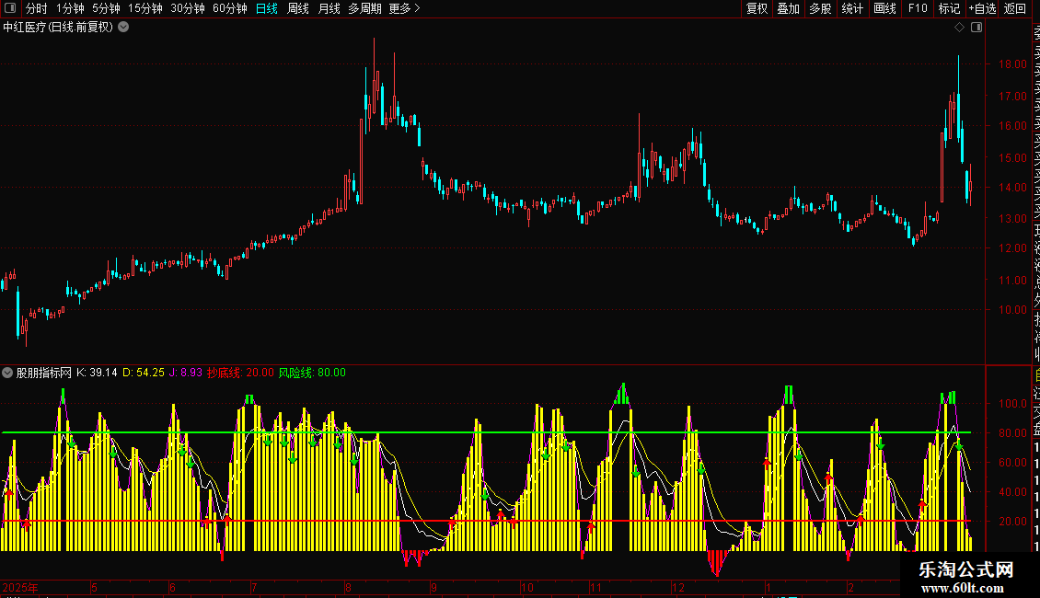Select the 15分钟 period tab
This screenshot has height=598, width=1040.
145,8
